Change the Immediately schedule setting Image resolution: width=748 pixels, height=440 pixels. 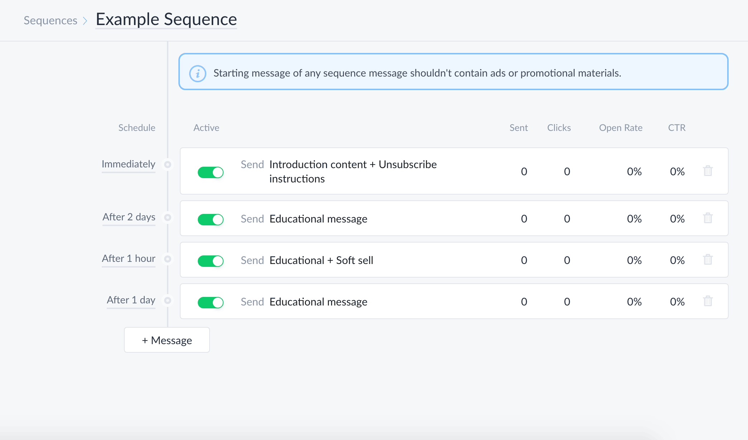click(x=129, y=164)
